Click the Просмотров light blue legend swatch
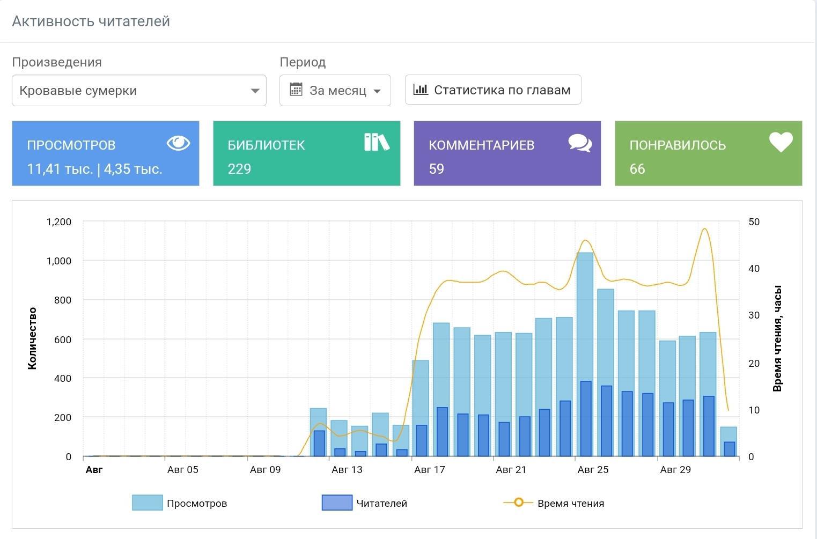 point(148,503)
